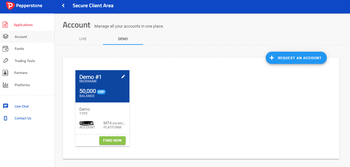The width and height of the screenshot is (350, 167).
Task: Click the Partners contact card icon
Action: click(x=5, y=73)
